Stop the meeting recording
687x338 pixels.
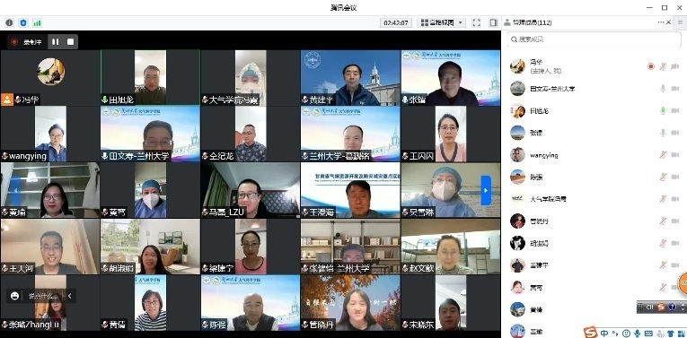(71, 41)
